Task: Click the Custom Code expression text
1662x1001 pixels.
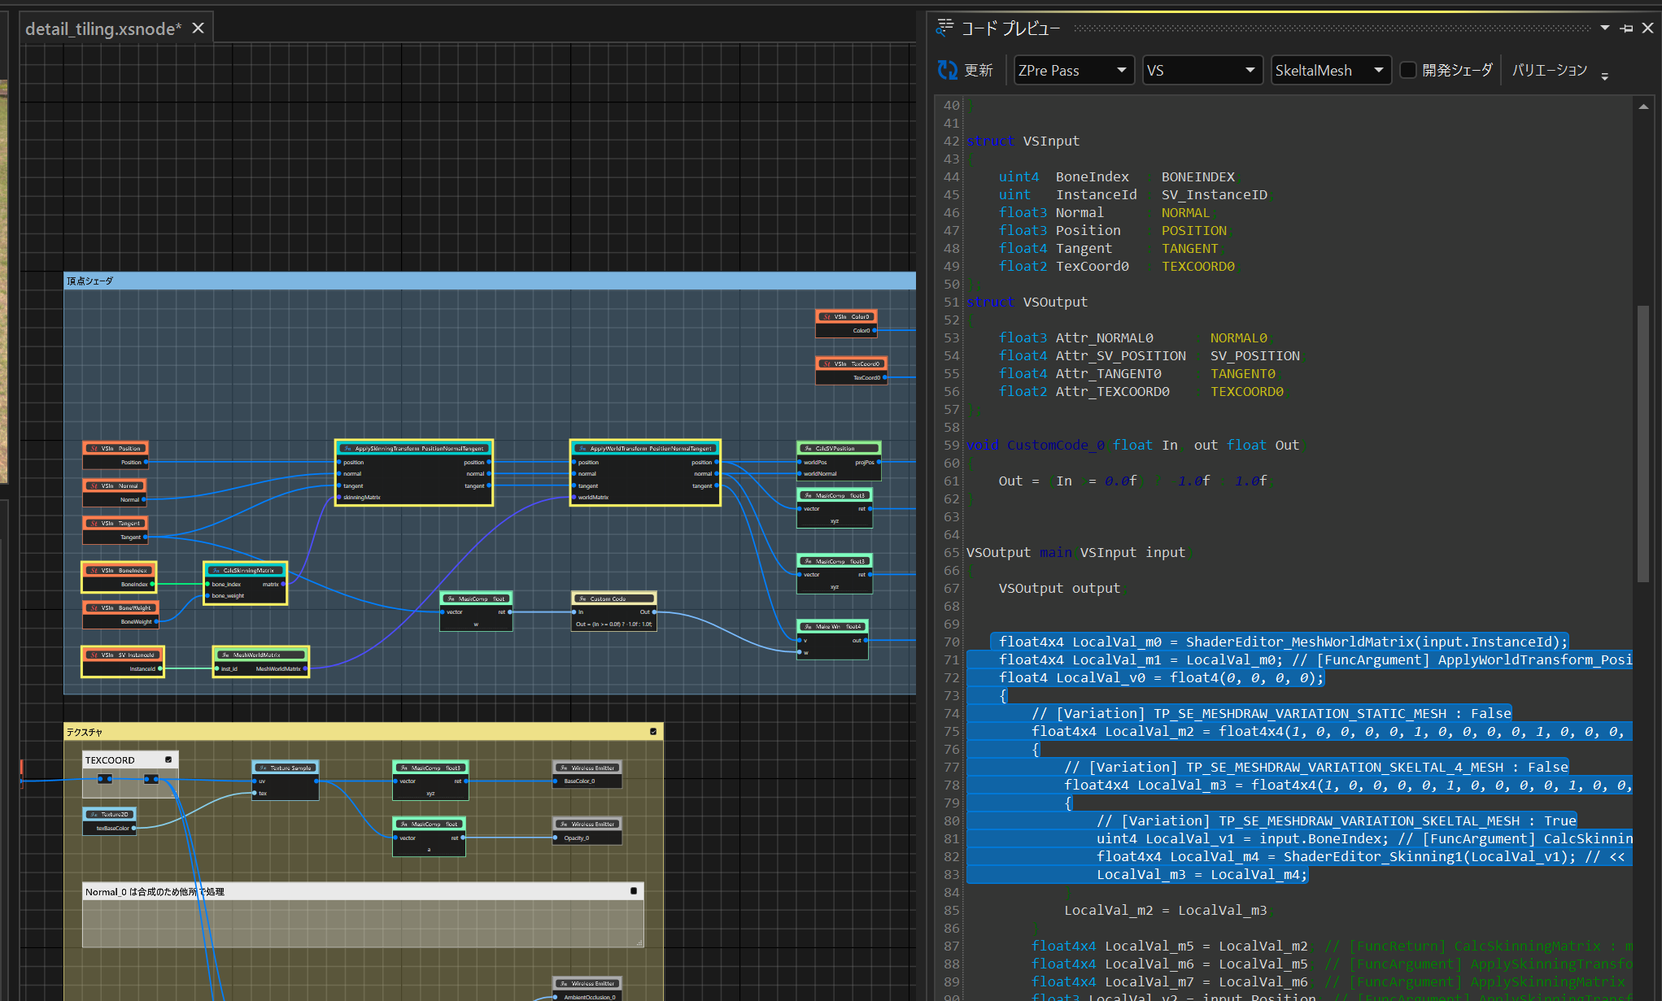Action: [613, 625]
